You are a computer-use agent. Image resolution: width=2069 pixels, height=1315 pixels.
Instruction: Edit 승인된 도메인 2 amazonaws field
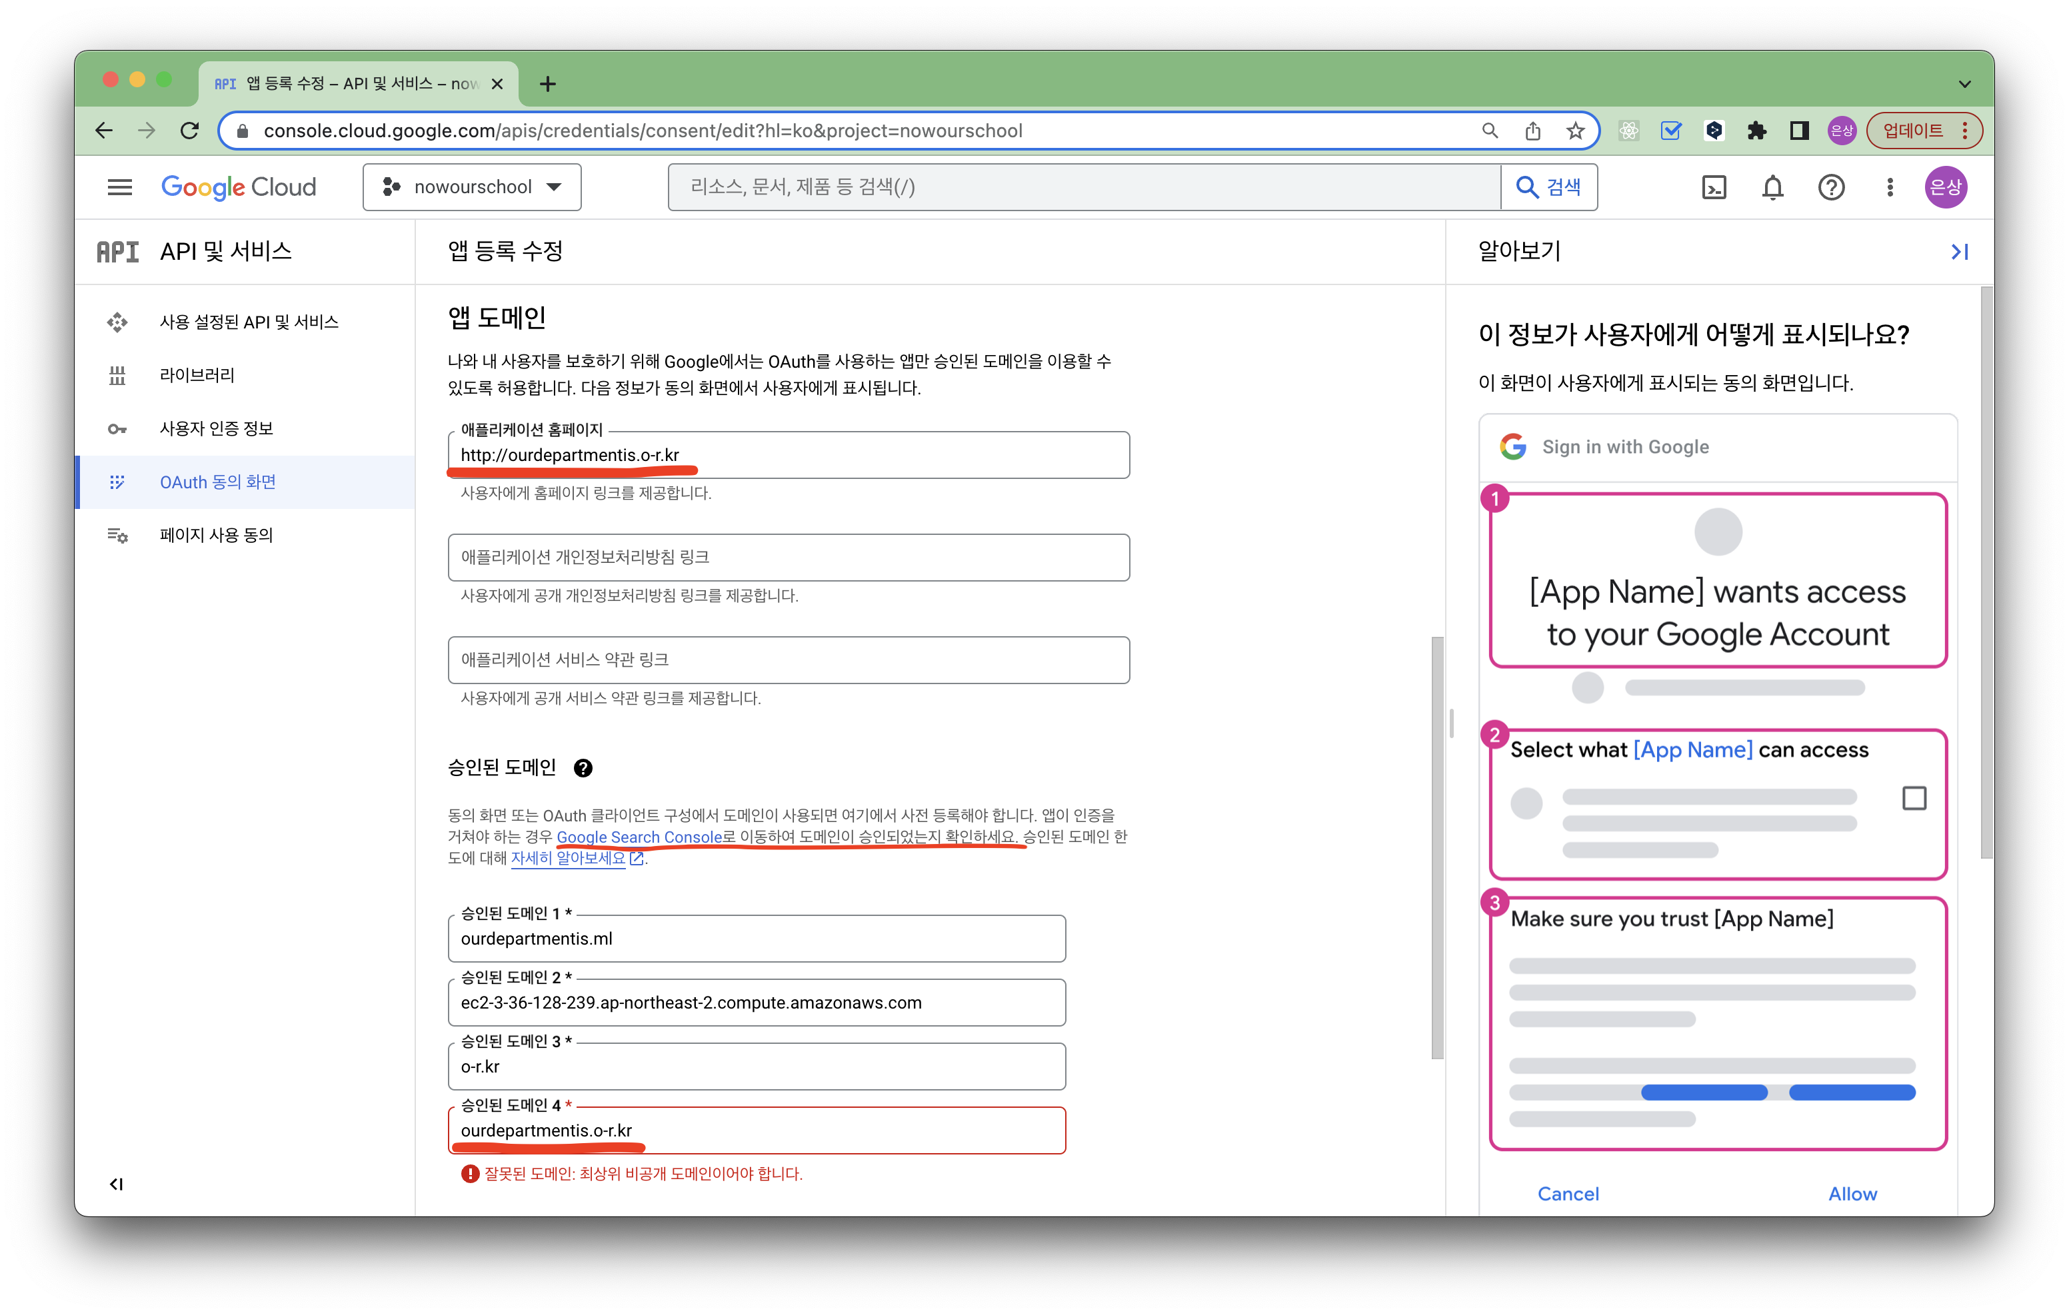[756, 1003]
